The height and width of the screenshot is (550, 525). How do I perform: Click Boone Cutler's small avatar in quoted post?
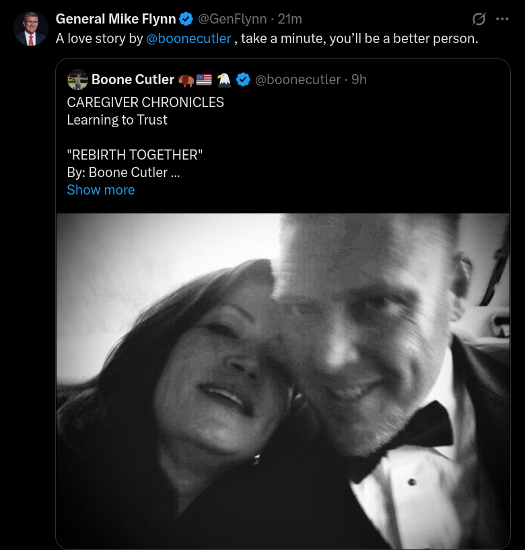tap(77, 79)
